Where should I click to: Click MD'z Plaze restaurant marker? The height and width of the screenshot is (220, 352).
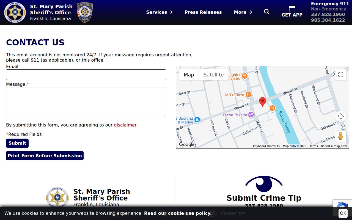pyautogui.click(x=248, y=95)
